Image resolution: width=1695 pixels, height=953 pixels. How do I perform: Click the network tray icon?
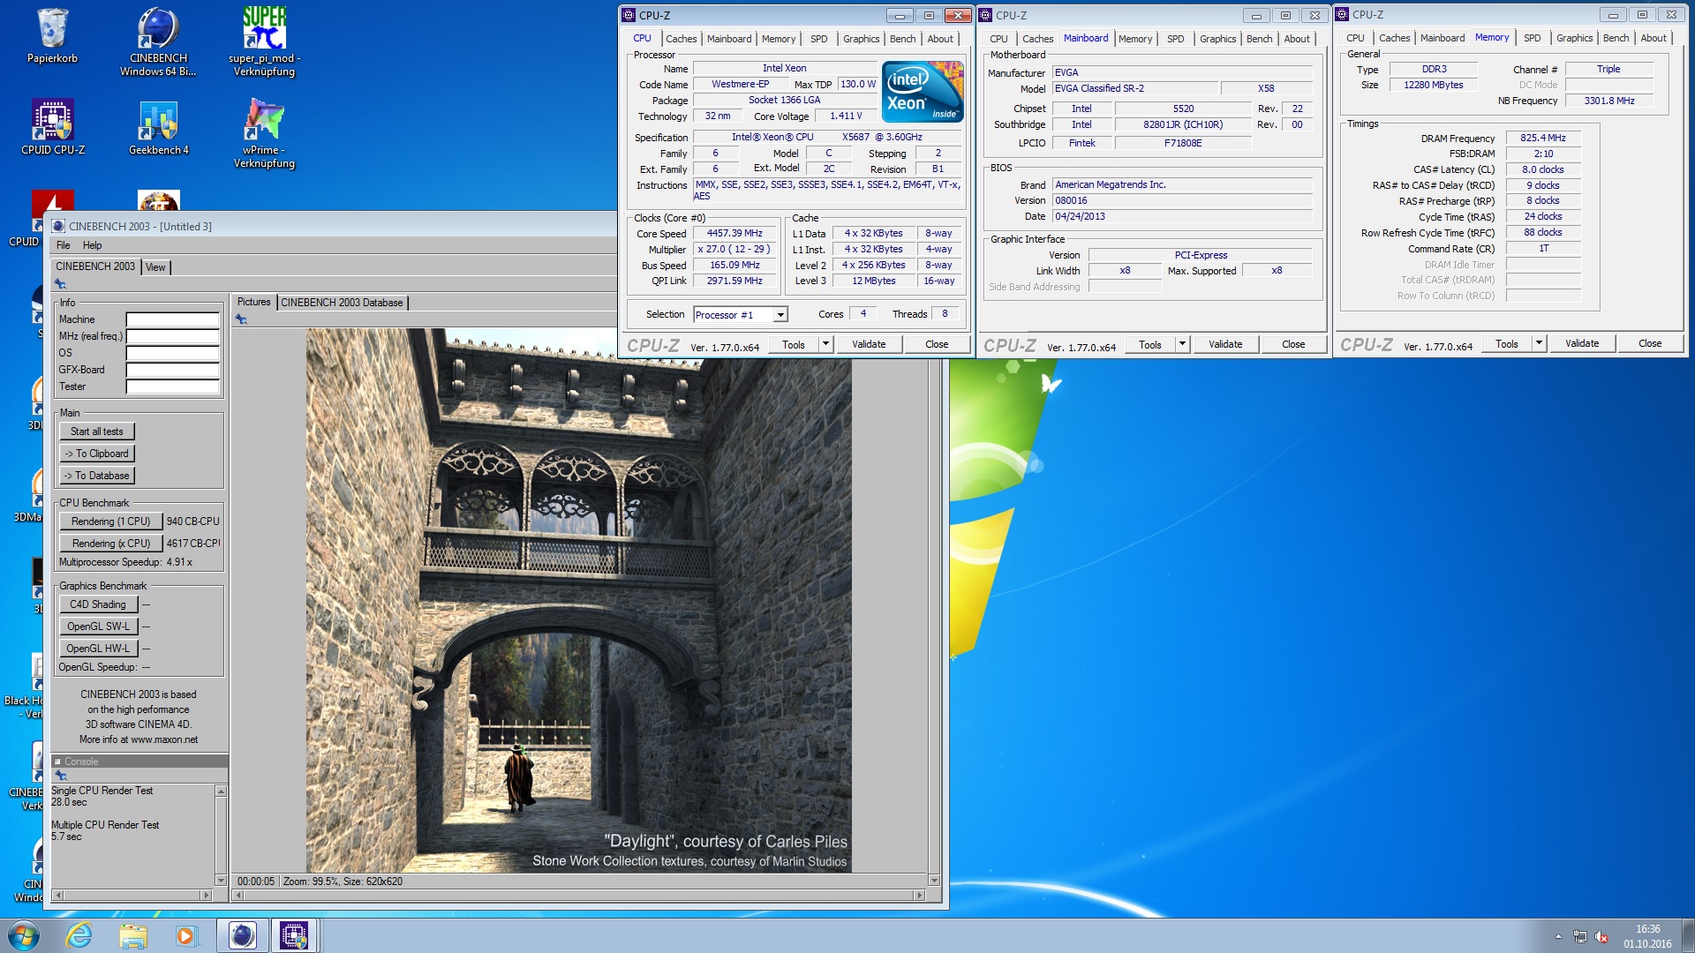pyautogui.click(x=1579, y=937)
